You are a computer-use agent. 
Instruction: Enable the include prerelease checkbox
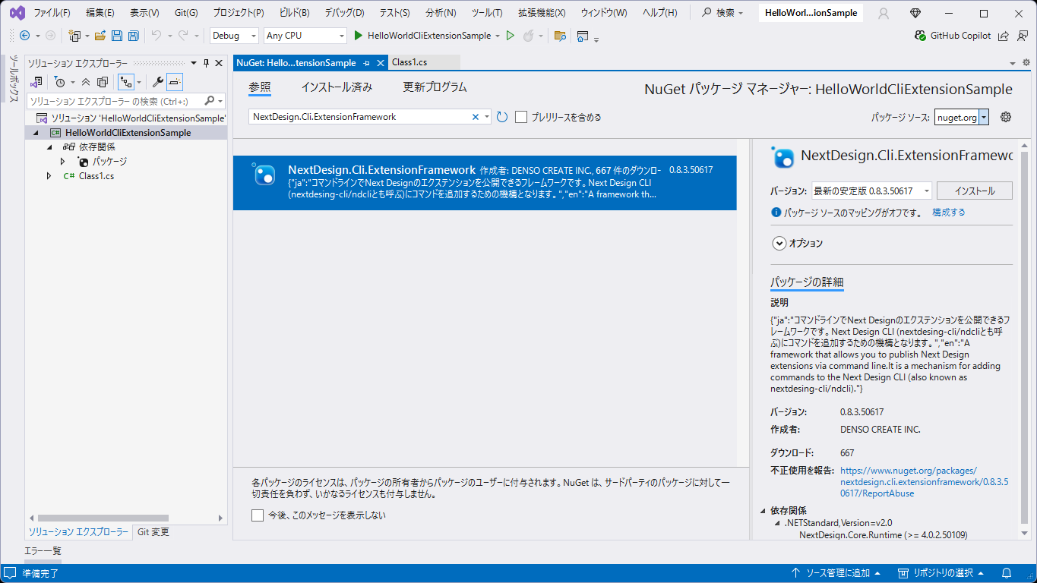pyautogui.click(x=521, y=117)
